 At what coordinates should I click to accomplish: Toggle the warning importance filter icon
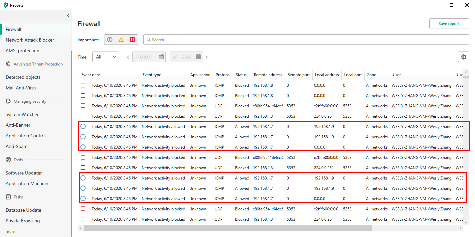[x=121, y=40]
